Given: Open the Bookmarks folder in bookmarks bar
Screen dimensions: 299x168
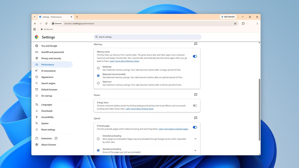Looking at the screenshot, I should click(x=47, y=29).
